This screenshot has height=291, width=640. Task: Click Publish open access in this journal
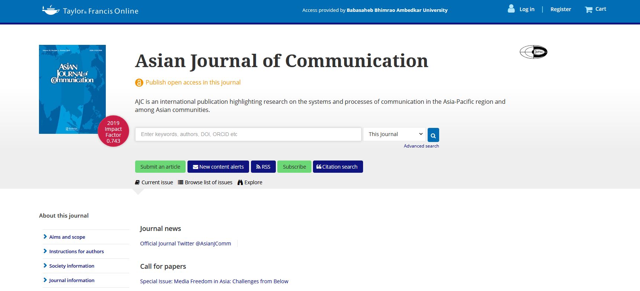[193, 82]
